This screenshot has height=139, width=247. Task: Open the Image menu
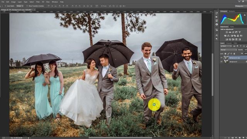13,2
